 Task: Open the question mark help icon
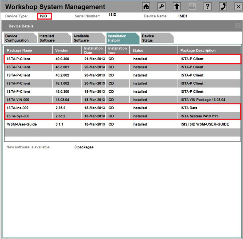pos(208,7)
